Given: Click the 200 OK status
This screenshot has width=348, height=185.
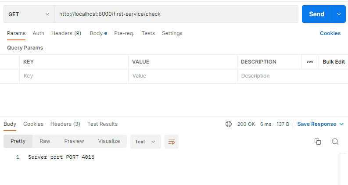Looking at the screenshot, I should (246, 124).
